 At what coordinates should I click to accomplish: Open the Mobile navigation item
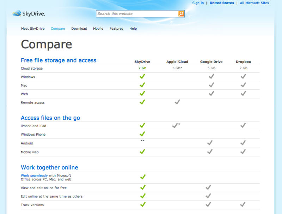[98, 29]
